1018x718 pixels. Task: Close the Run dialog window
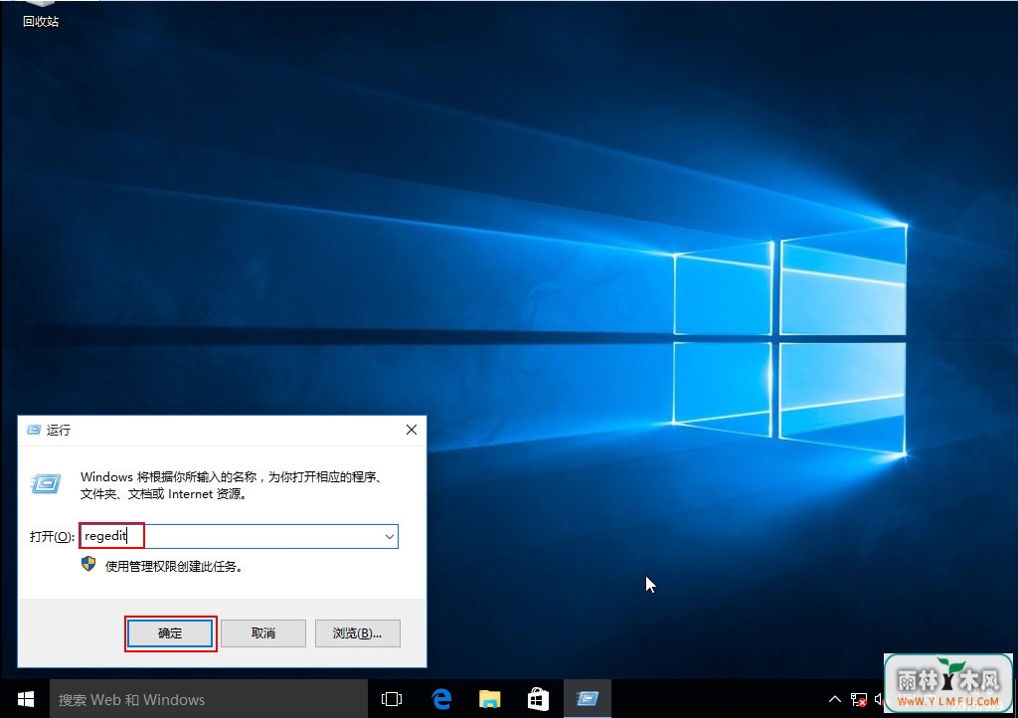(411, 430)
